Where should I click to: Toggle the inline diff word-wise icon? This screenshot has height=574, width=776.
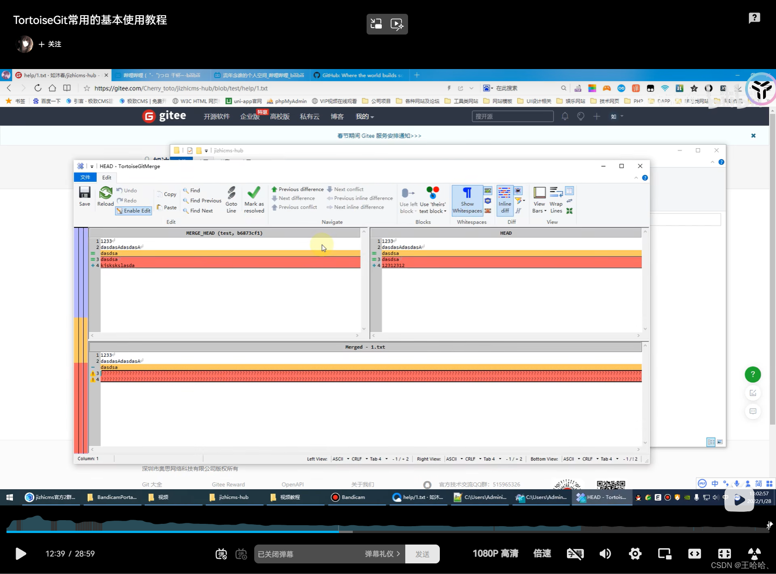point(518,191)
